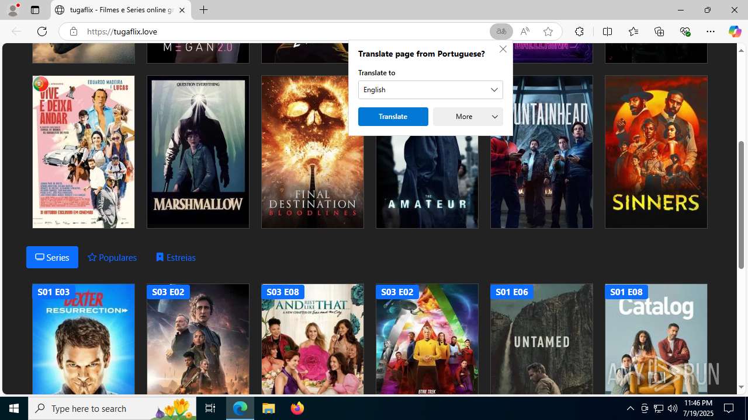Open Collections icon

click(659, 32)
